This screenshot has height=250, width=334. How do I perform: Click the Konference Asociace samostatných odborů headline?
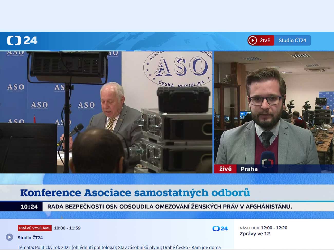(x=135, y=193)
